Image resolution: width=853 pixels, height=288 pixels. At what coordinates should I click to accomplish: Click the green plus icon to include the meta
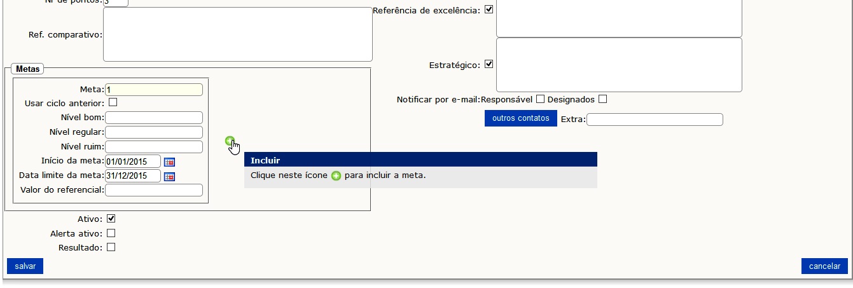[x=230, y=141]
